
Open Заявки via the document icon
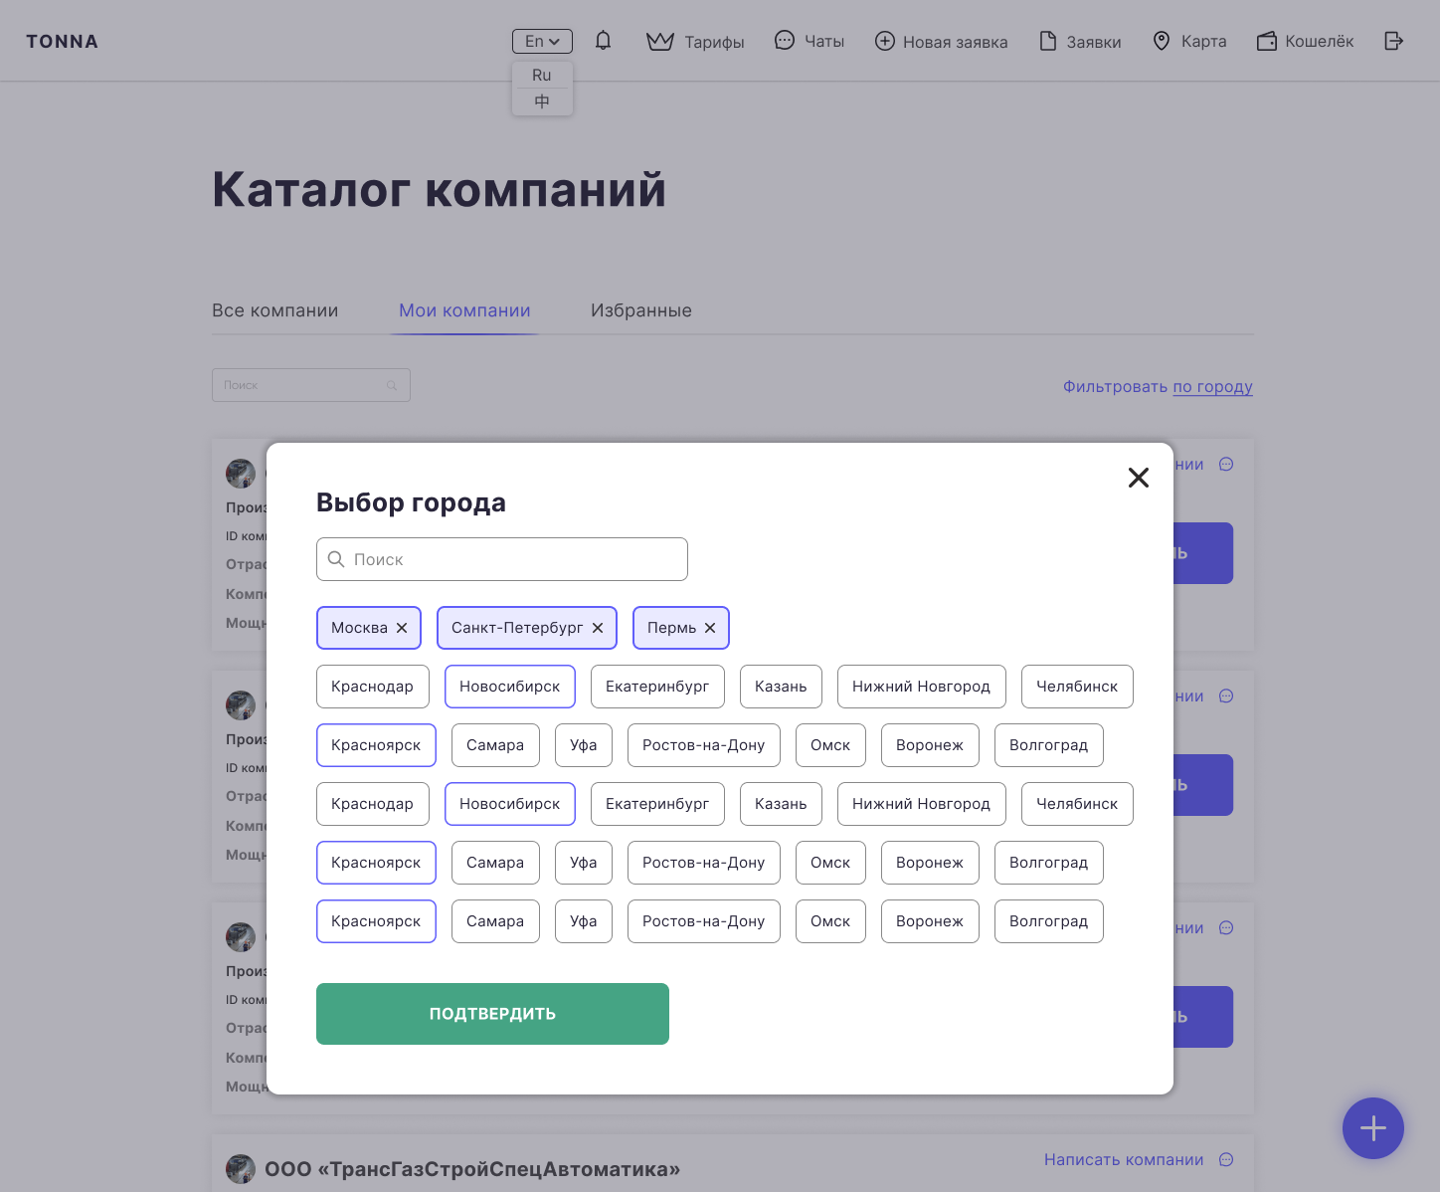1047,41
